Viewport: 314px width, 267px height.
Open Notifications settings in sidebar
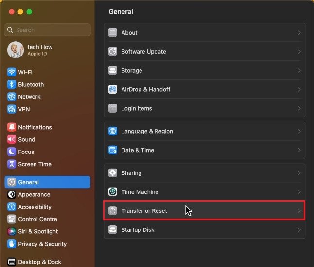point(35,127)
